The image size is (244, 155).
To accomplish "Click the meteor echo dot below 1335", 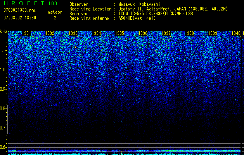I will tap(121, 121).
